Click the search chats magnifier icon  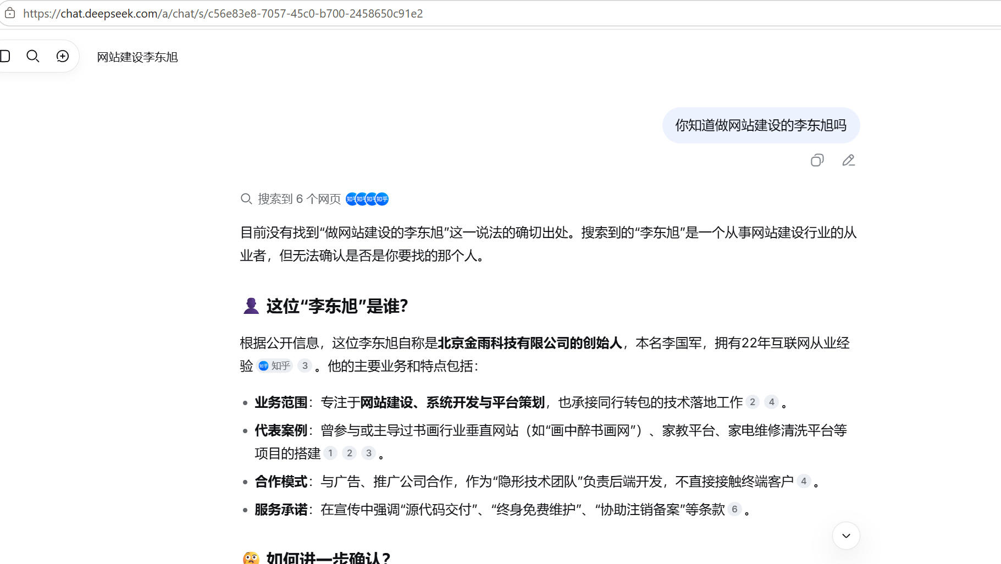(x=33, y=56)
